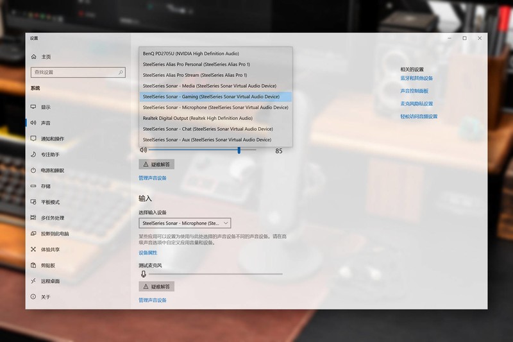513x342 pixels.
Task: Click the 剪贴板 clipboard icon
Action: point(33,265)
